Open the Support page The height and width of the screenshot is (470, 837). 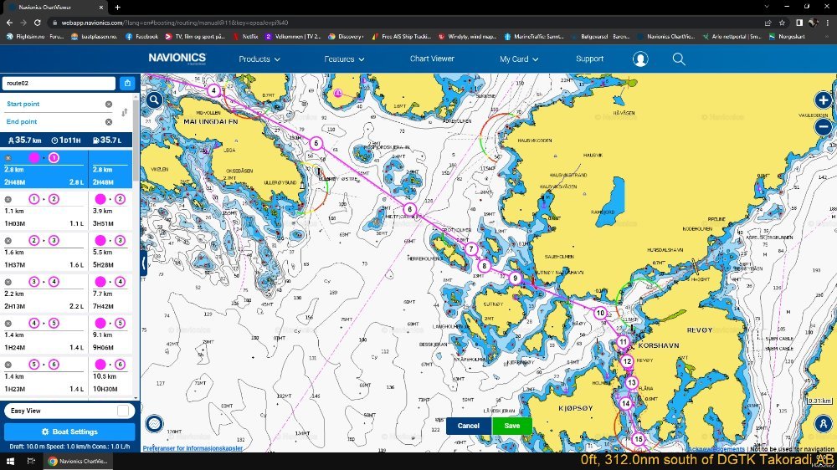589,59
